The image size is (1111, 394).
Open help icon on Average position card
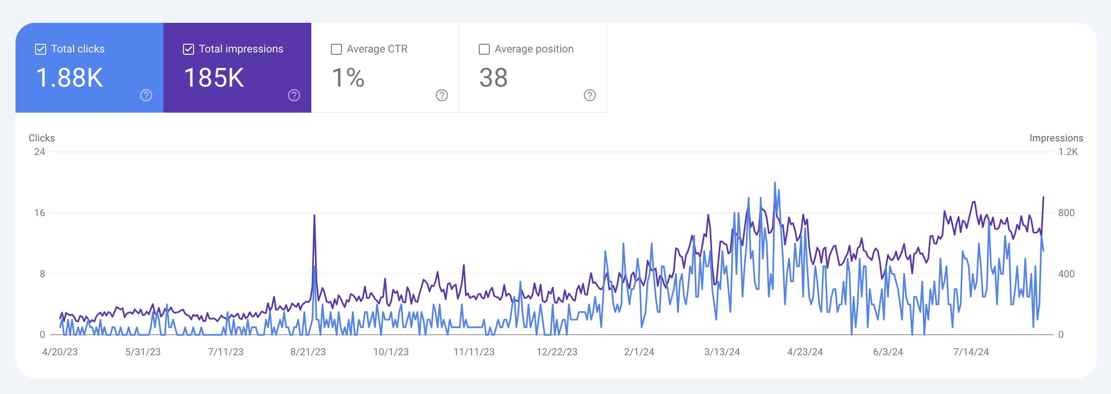point(590,95)
